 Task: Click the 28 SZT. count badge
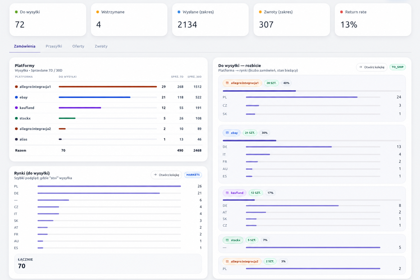pos(272,83)
